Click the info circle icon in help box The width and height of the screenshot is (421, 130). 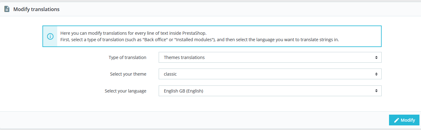point(50,36)
